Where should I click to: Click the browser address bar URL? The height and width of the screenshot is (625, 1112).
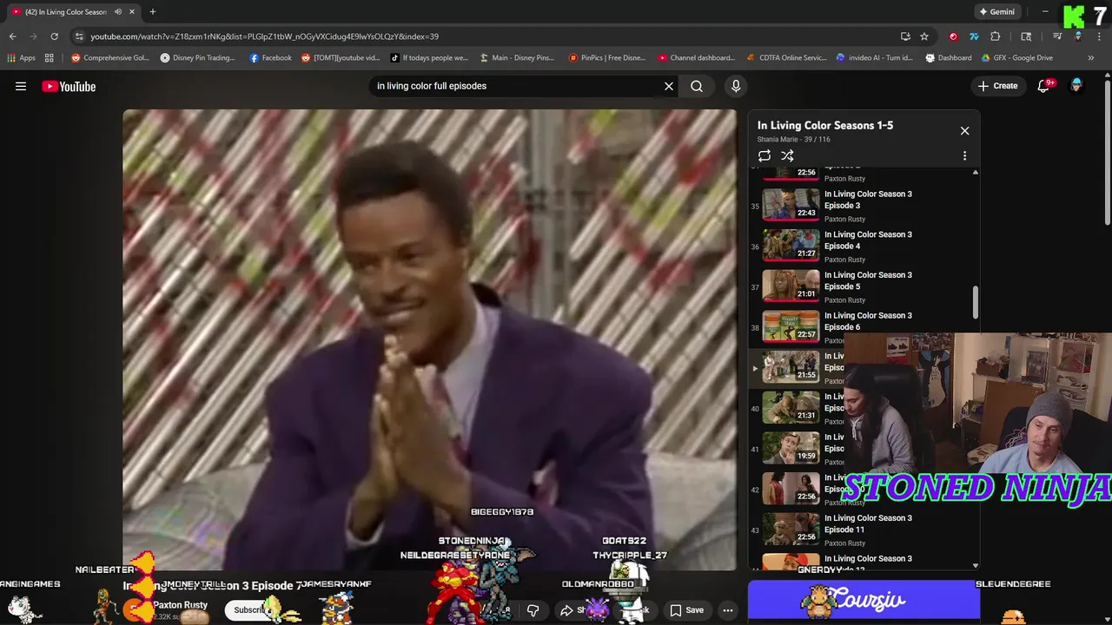[264, 36]
